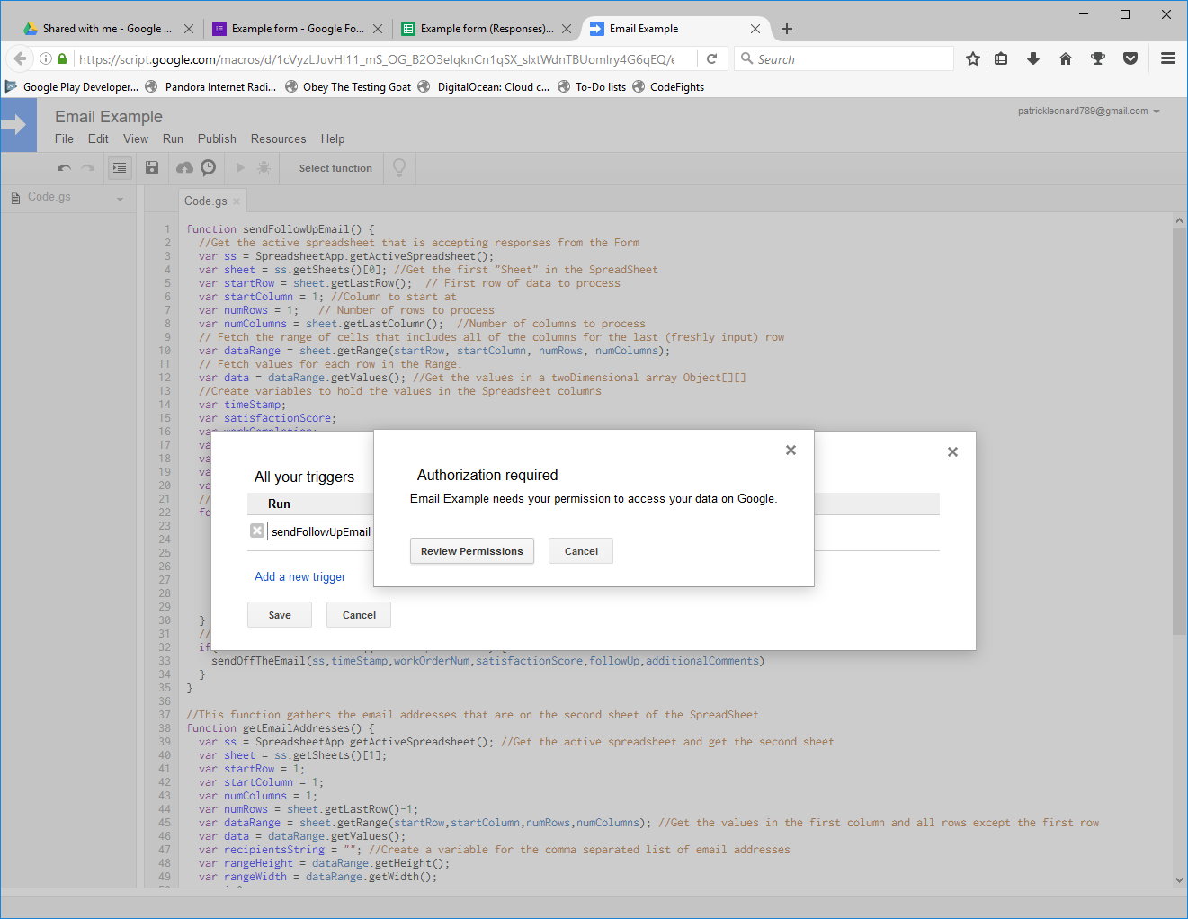The image size is (1188, 919).
Task: Open the deploy cloud upload icon
Action: pos(184,168)
